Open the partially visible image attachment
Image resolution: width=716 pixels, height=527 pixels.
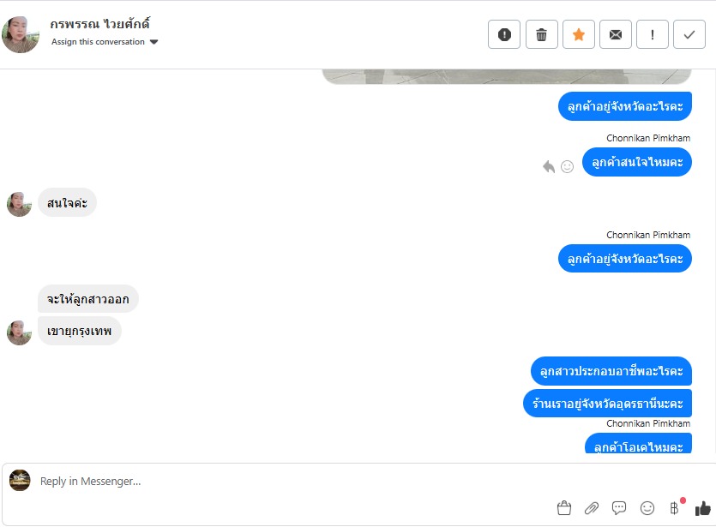pos(507,76)
